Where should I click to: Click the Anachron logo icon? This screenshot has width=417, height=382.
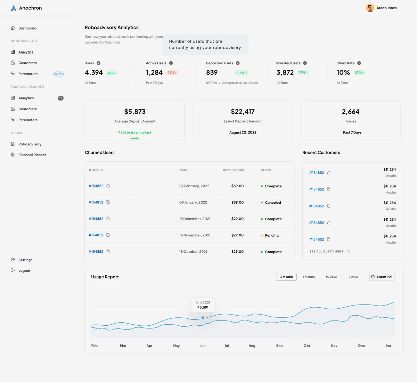(14, 8)
